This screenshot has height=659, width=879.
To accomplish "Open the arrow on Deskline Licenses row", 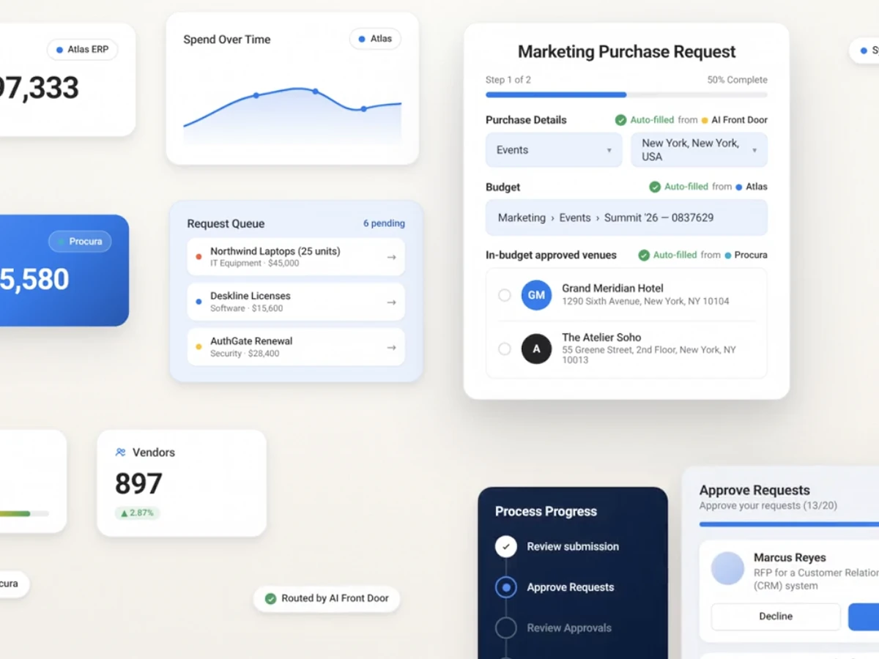I will point(391,302).
